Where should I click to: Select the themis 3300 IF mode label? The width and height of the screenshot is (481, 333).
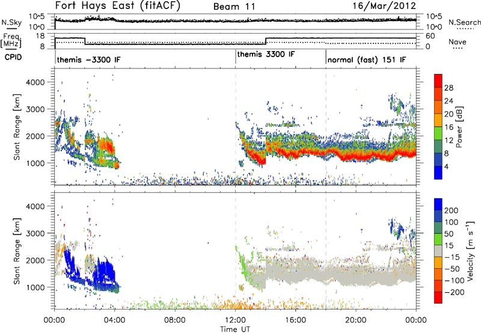pyautogui.click(x=266, y=54)
